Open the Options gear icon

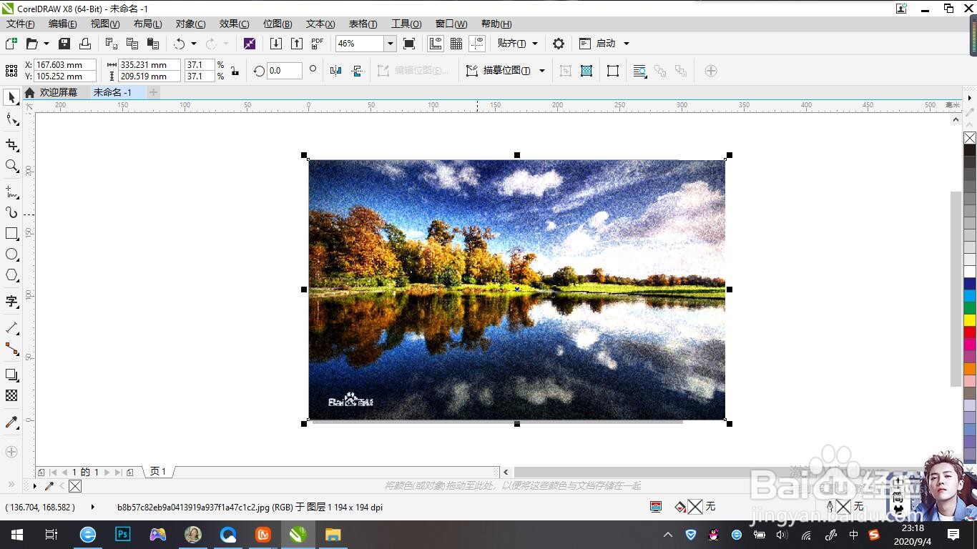click(559, 44)
